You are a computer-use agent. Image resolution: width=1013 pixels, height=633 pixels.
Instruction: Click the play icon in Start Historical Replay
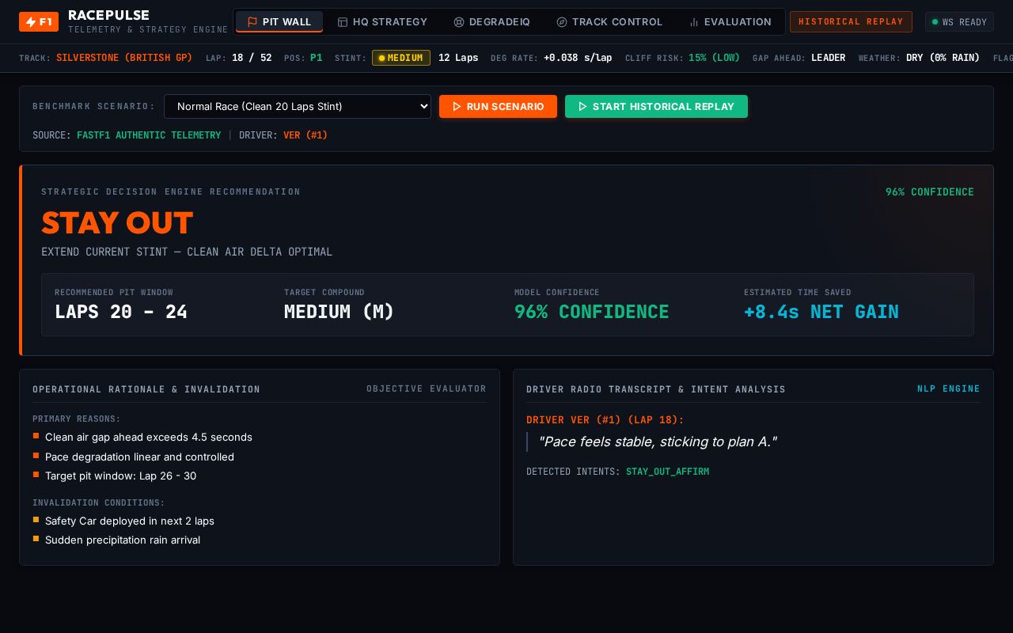pos(582,107)
